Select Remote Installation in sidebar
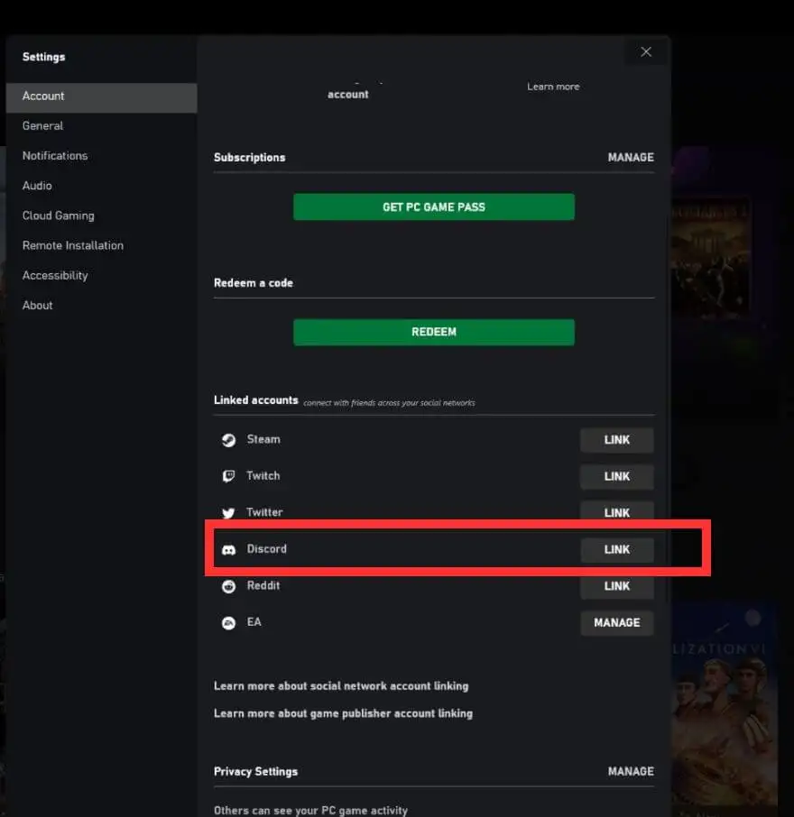794x817 pixels. [102, 245]
